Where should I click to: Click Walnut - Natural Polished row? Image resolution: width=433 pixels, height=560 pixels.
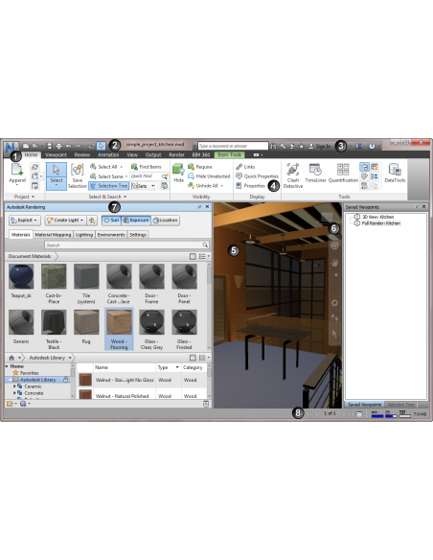tap(142, 396)
